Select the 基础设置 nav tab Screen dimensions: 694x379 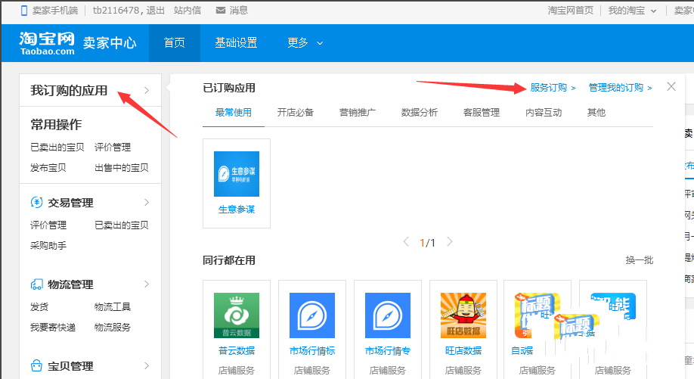237,43
